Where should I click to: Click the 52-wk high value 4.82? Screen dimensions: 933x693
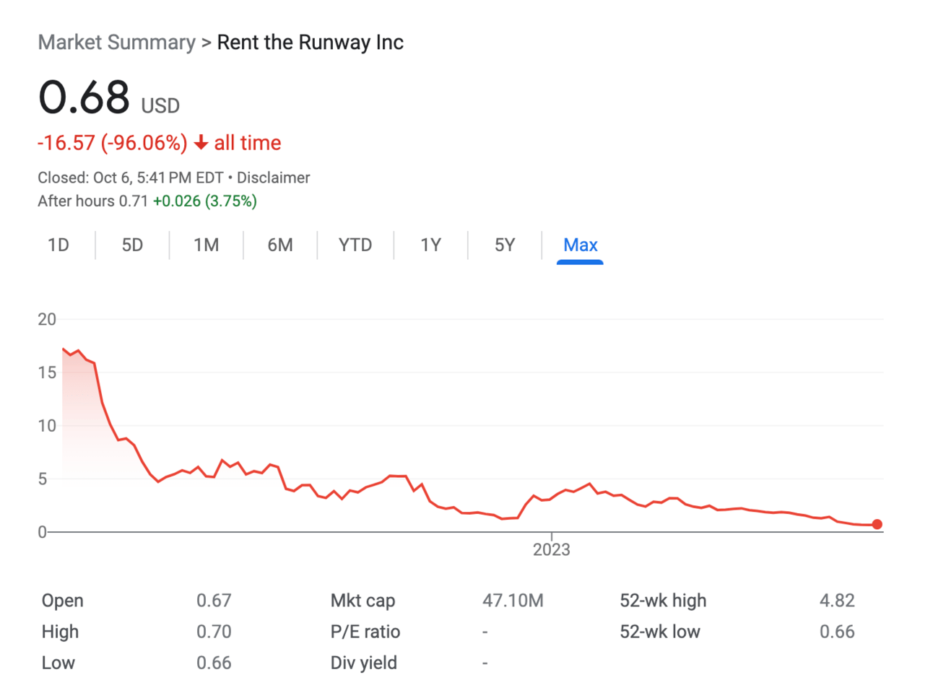pos(837,601)
